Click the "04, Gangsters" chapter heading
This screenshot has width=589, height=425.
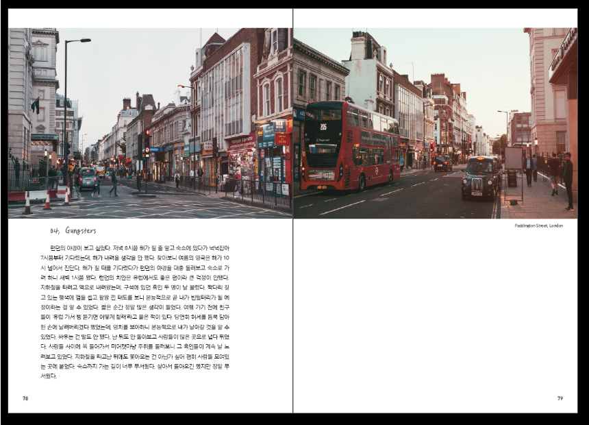[73, 231]
